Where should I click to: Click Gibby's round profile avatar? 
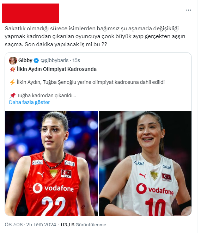point(13,60)
